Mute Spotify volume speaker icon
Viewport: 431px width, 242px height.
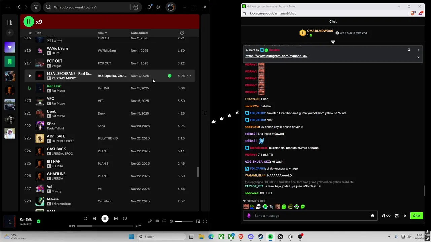(171, 221)
